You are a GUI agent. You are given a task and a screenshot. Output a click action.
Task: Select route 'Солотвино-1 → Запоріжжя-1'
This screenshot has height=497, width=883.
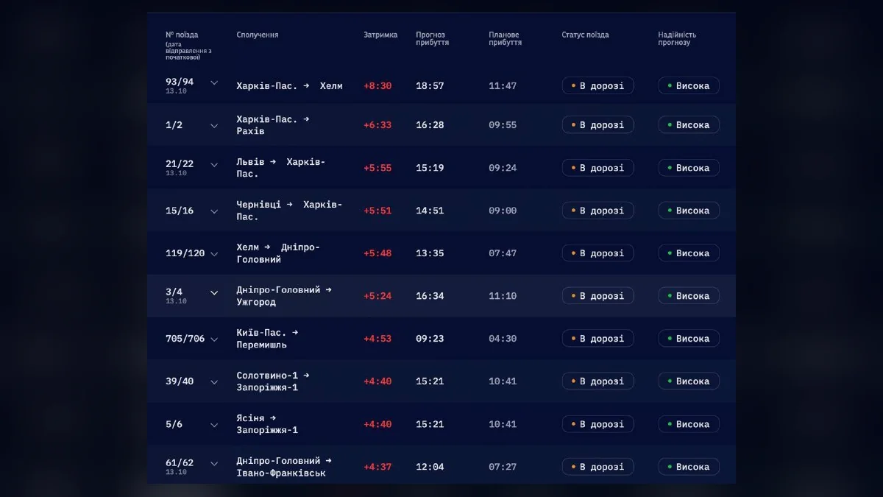point(273,381)
